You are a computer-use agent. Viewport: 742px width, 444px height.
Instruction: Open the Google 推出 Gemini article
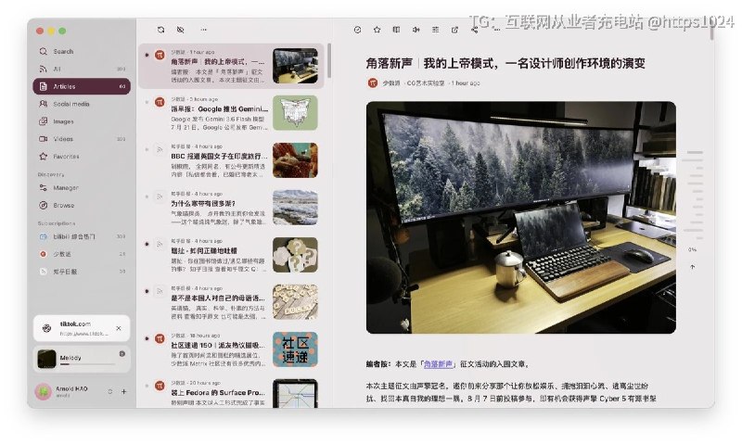click(231, 113)
